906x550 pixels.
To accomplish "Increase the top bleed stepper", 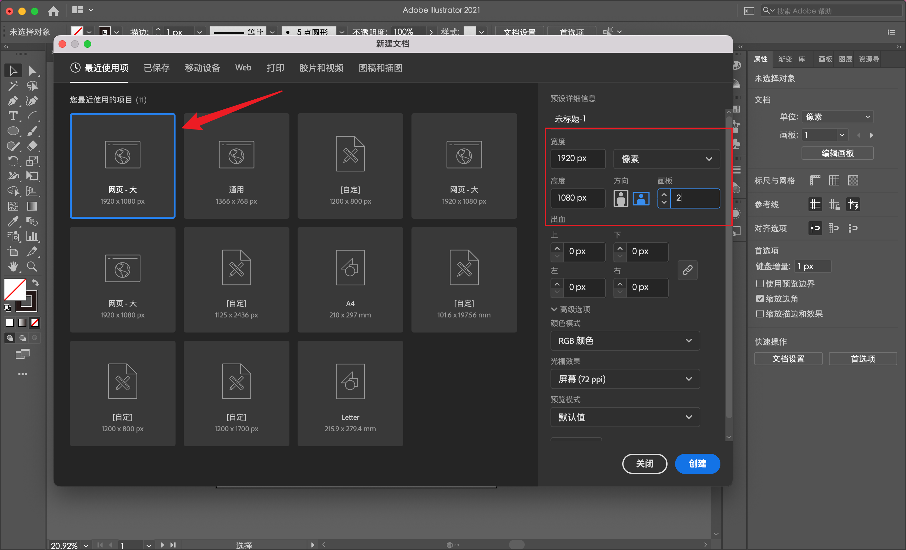I will [557, 248].
